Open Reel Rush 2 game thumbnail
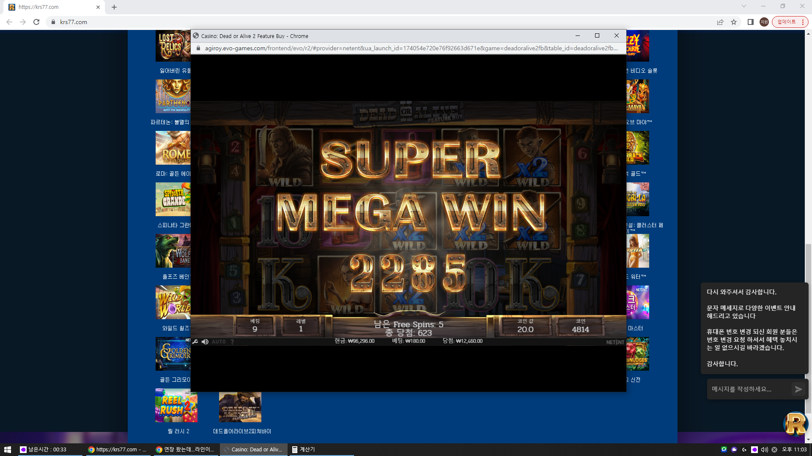This screenshot has width=812, height=456. pos(176,405)
